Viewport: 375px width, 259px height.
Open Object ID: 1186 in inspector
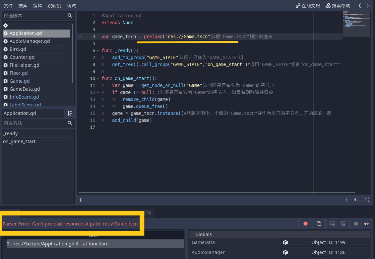coord(328,252)
